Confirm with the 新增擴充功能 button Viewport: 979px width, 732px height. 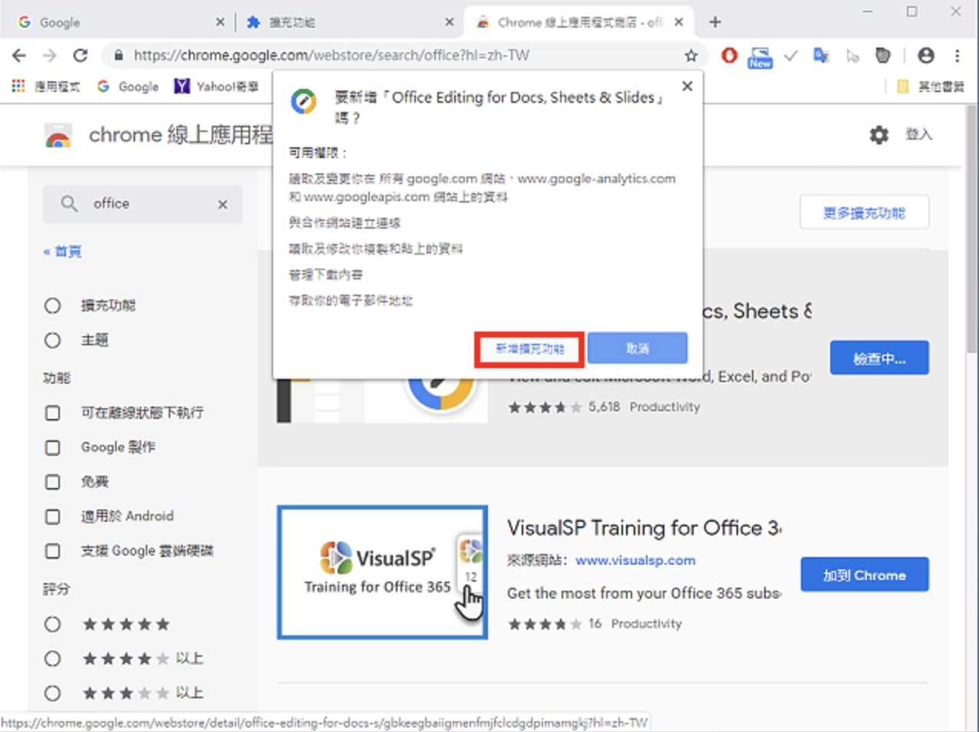[529, 349]
